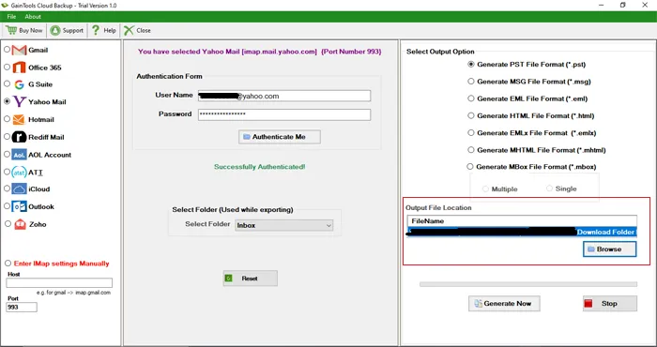Click the GainTools app icon in title bar

(x=5, y=6)
